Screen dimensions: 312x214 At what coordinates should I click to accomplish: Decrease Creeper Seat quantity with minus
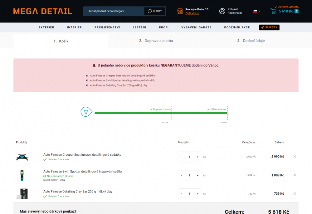(x=181, y=157)
